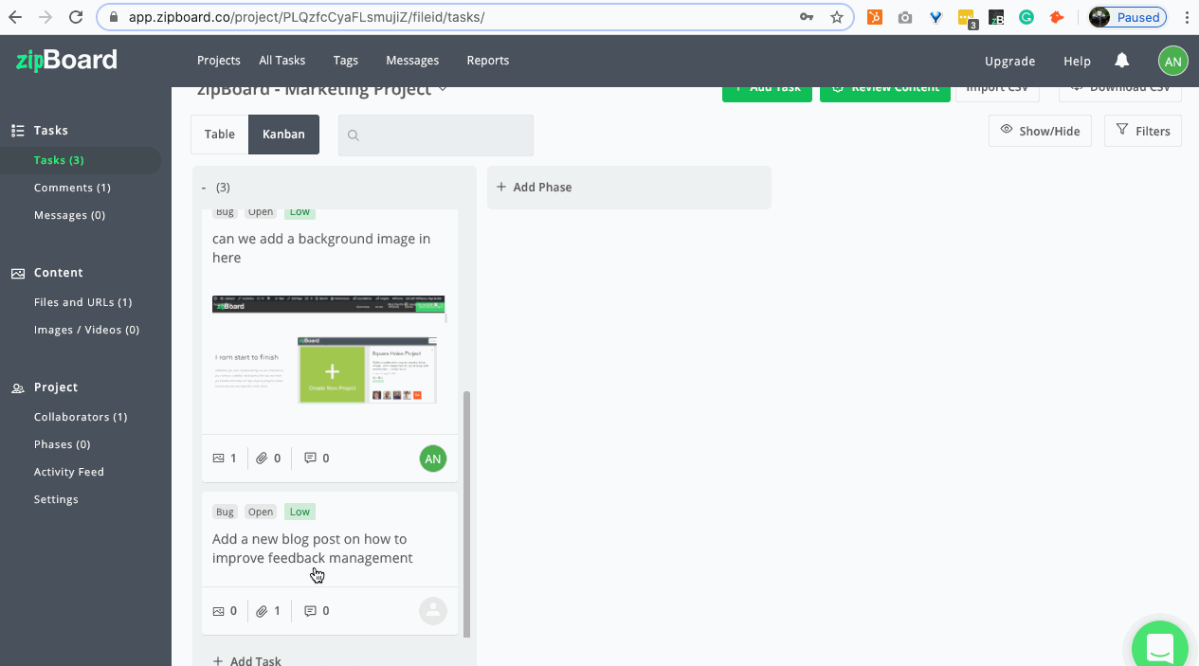
Task: Open the Grammarly extension icon
Action: coord(1026,17)
